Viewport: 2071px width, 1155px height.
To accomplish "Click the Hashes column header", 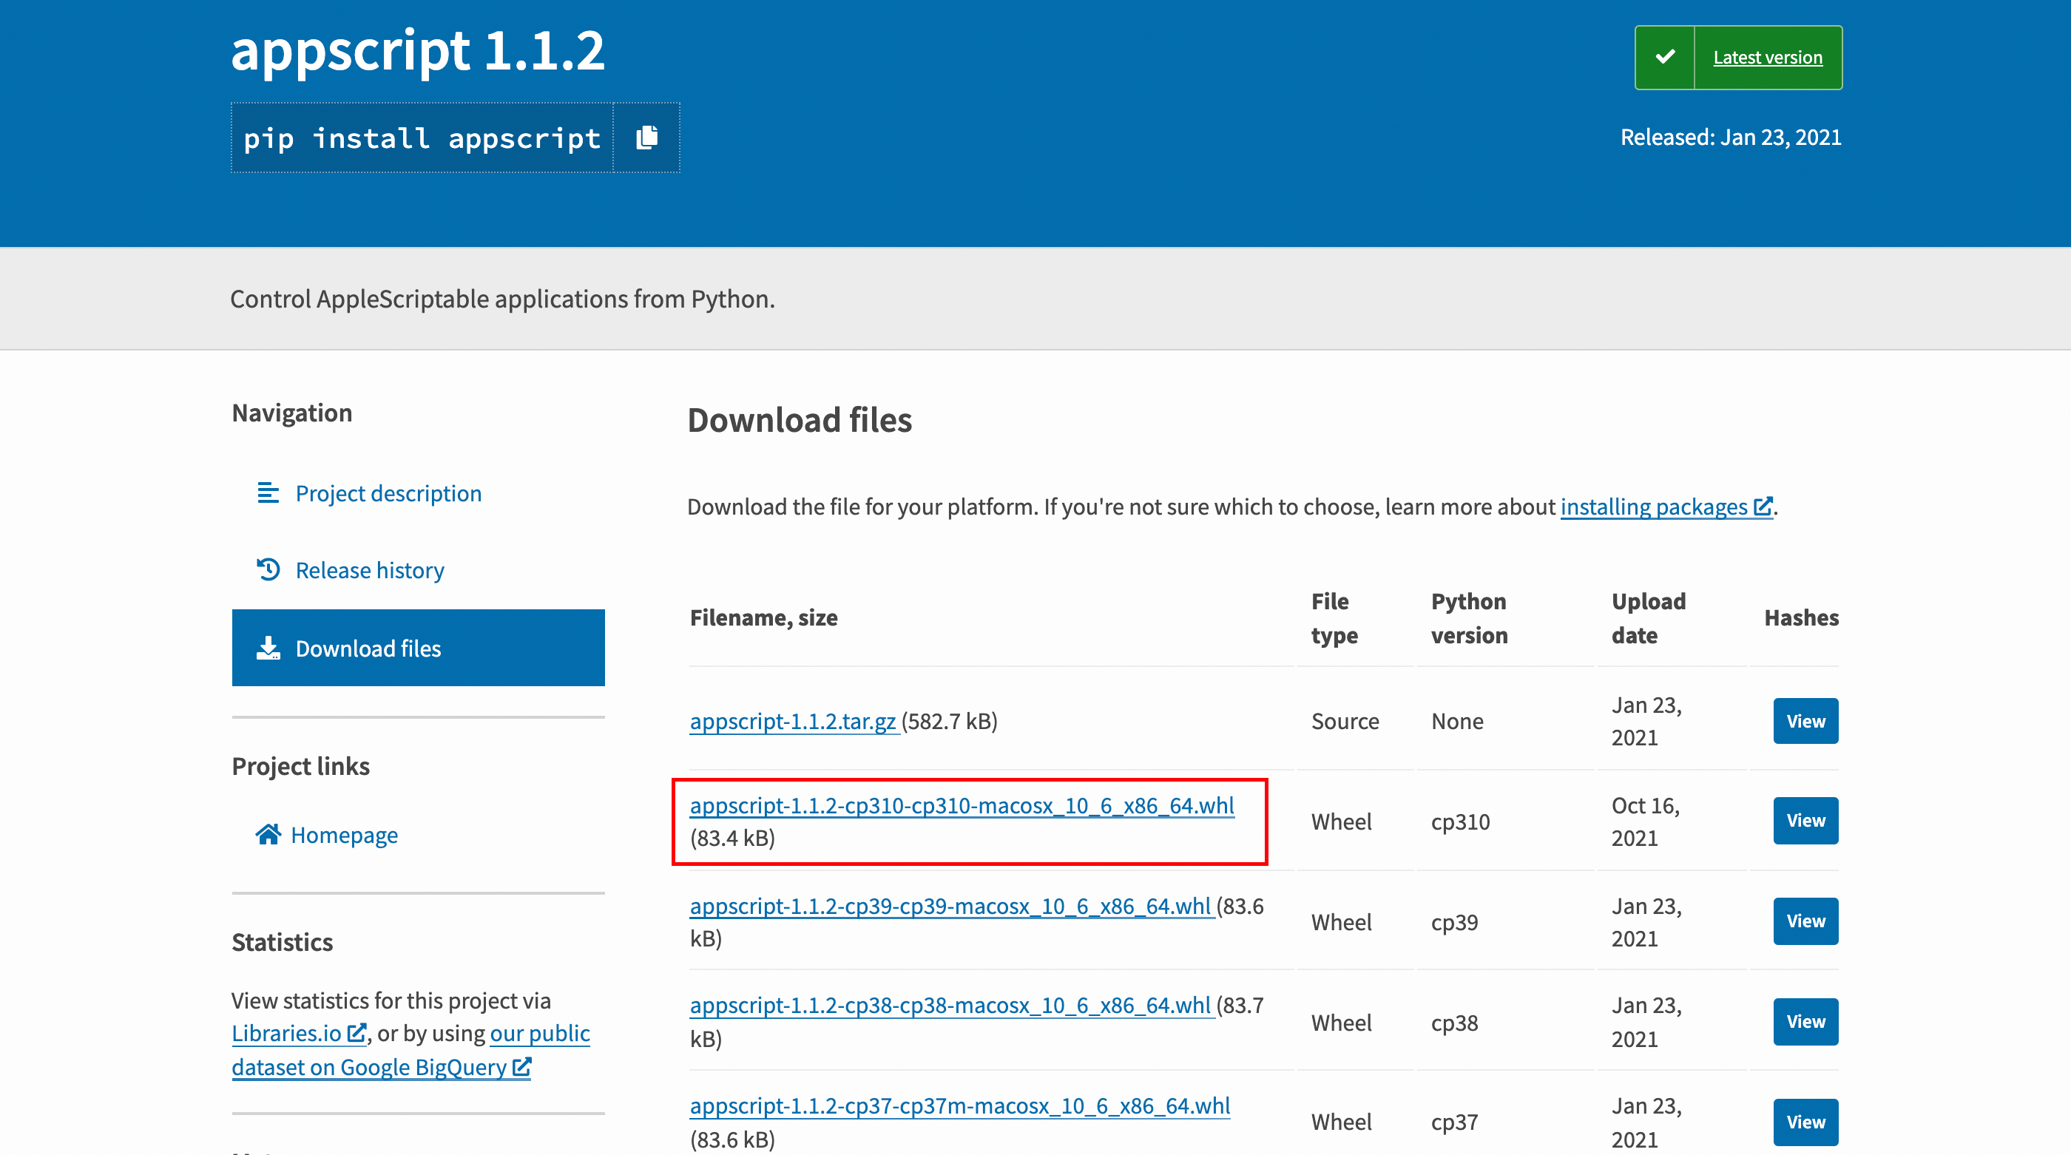I will (1801, 617).
